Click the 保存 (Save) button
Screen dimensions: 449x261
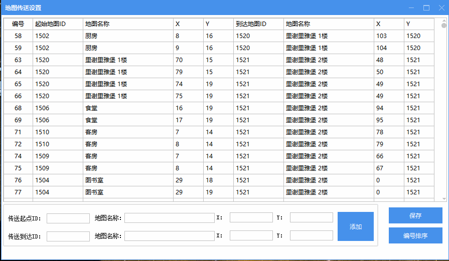(415, 215)
